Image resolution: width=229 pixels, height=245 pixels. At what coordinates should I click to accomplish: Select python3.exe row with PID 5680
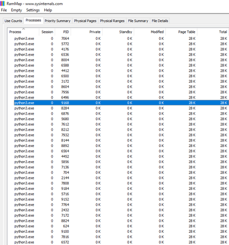coord(122,119)
